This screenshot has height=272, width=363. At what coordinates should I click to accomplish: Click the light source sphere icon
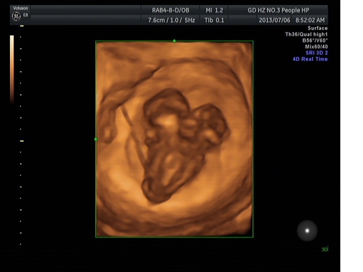pyautogui.click(x=307, y=230)
